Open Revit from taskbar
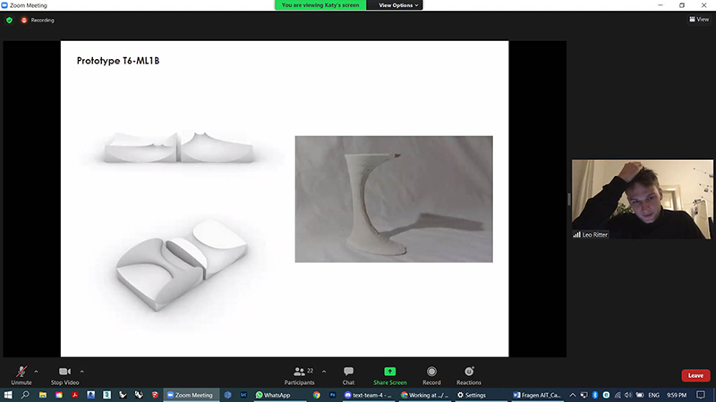 (x=91, y=395)
